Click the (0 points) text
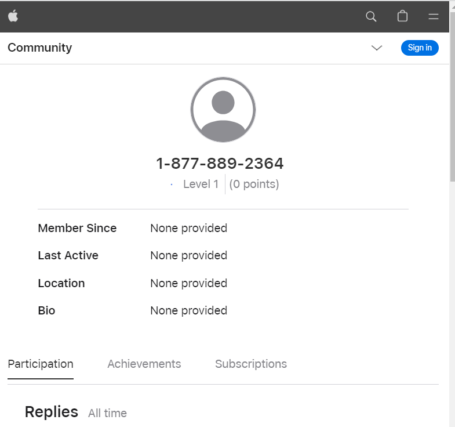The height and width of the screenshot is (427, 455). point(254,184)
